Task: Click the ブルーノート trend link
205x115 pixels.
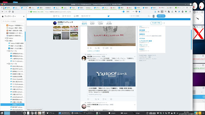Action: 143,45
